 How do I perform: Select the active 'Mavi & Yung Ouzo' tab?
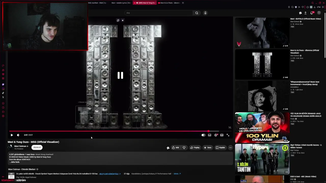pos(145,3)
